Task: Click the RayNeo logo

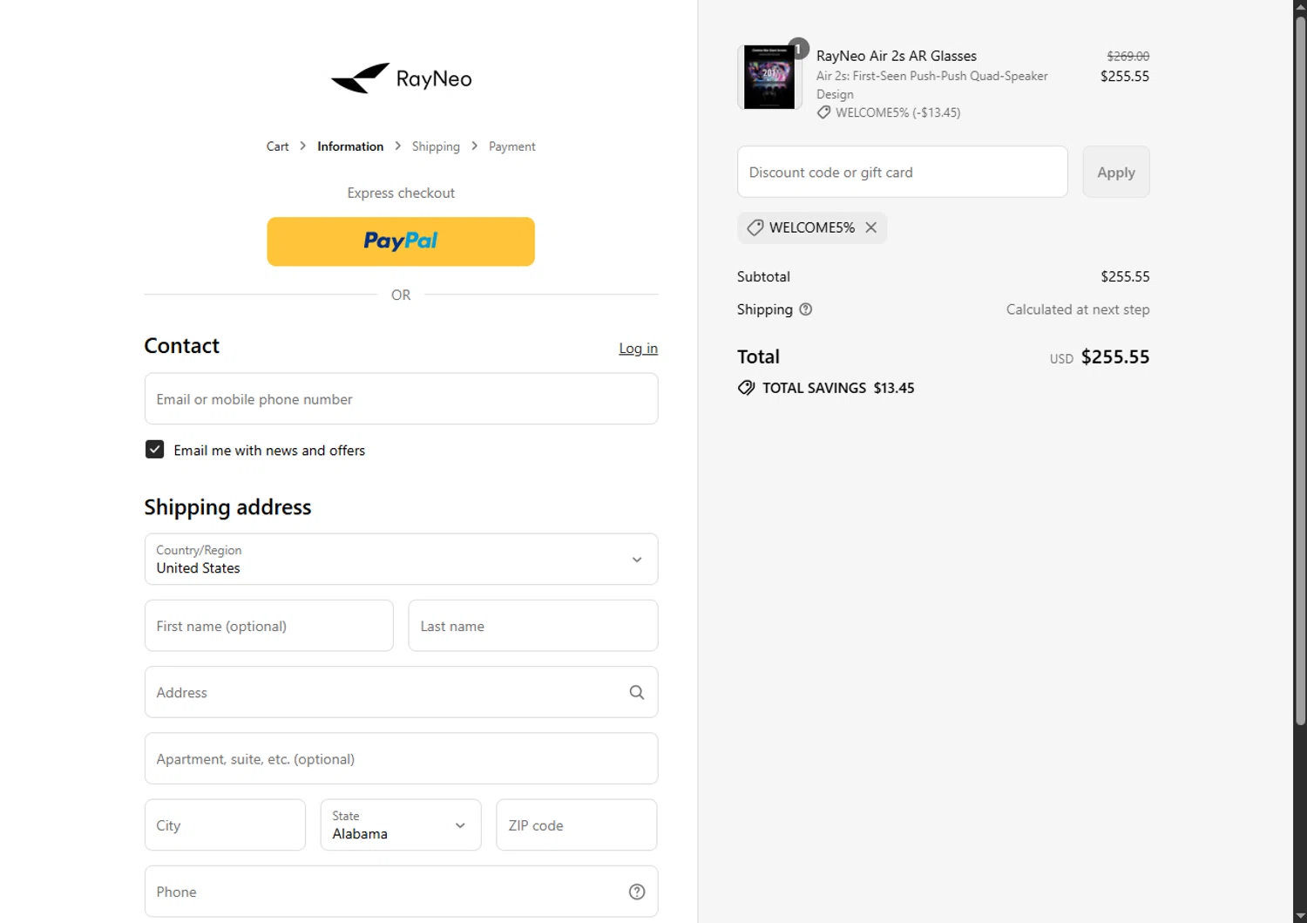Action: click(x=401, y=78)
